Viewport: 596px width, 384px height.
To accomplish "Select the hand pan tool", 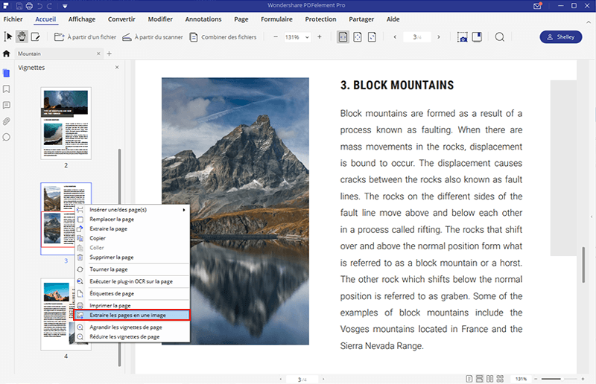I will [22, 36].
